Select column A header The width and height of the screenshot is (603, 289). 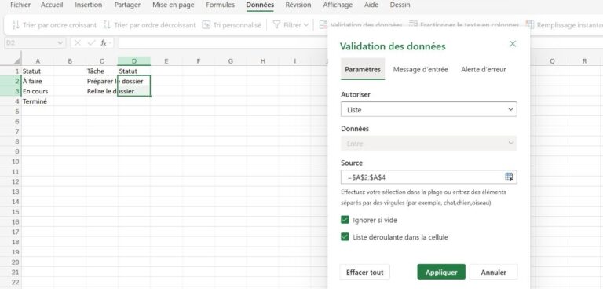(x=38, y=61)
